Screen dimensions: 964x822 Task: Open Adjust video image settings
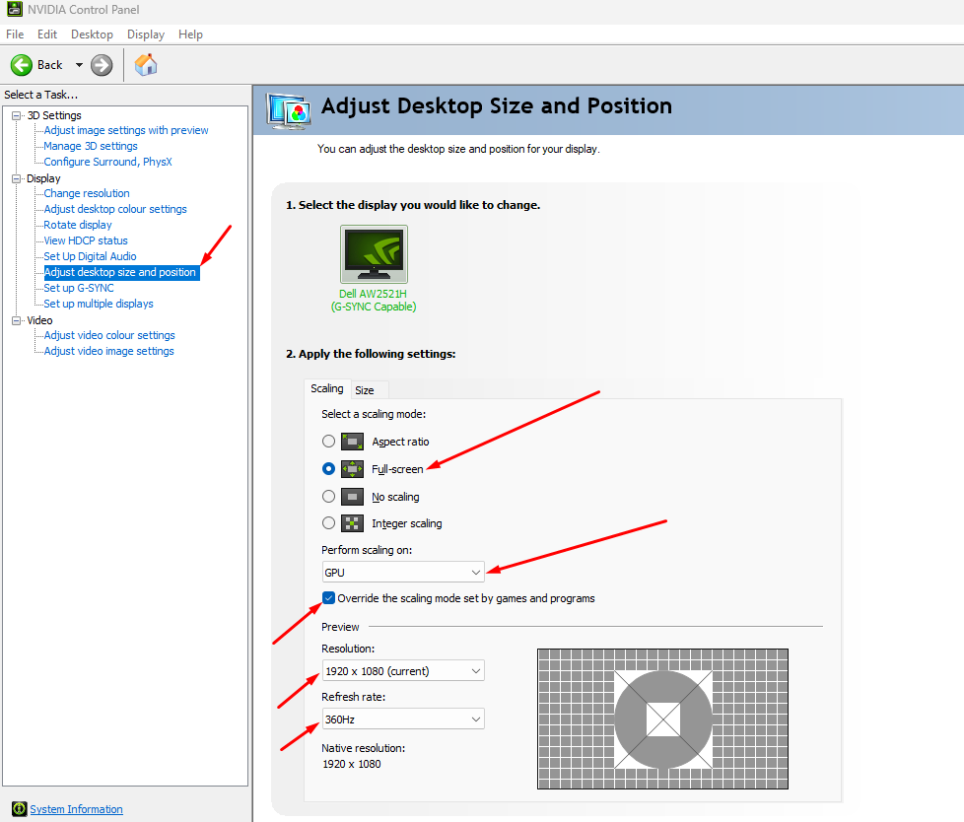point(108,351)
